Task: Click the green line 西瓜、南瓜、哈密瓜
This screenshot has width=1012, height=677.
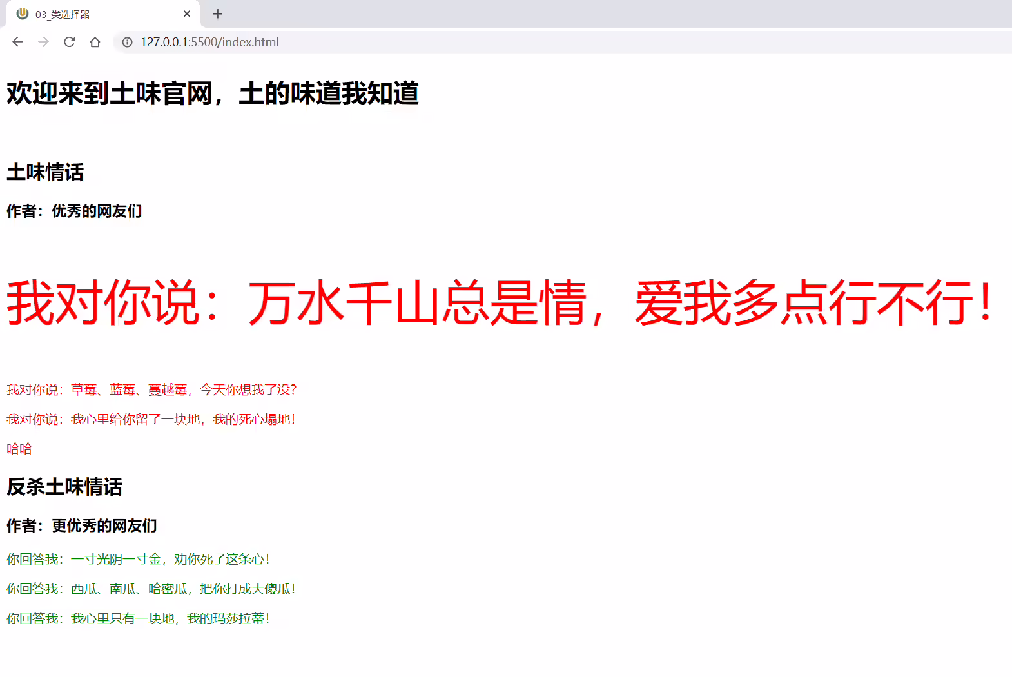Action: click(x=151, y=589)
